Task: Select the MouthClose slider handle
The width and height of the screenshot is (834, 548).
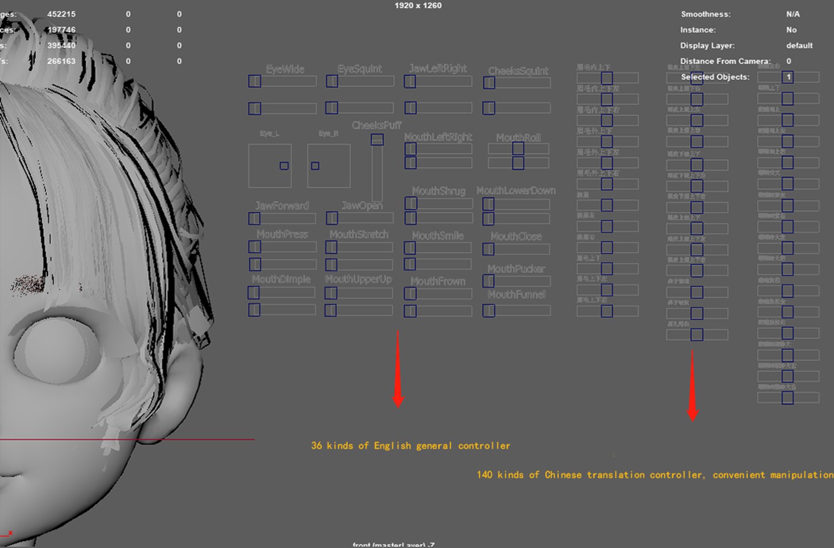Action: 488,249
